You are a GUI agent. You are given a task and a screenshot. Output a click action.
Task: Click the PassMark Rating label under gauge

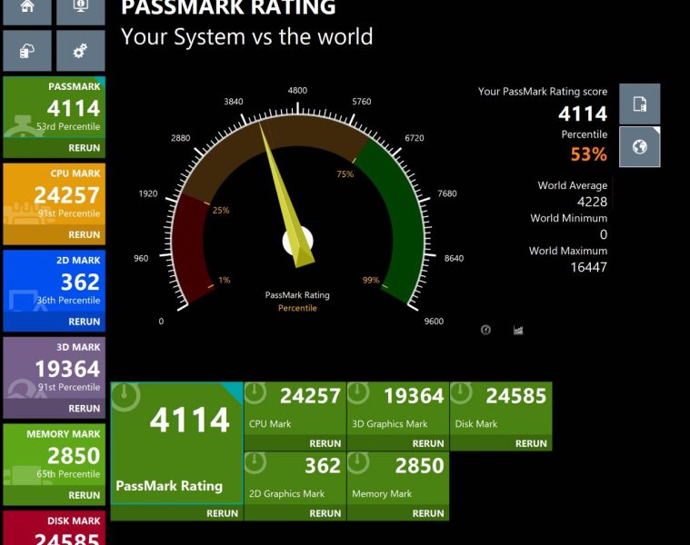tap(297, 295)
